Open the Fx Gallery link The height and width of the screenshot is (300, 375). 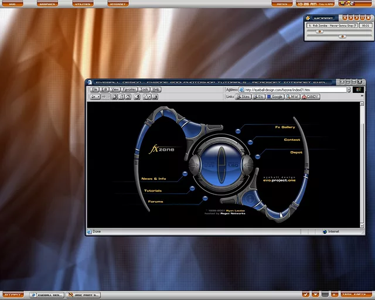click(x=285, y=127)
